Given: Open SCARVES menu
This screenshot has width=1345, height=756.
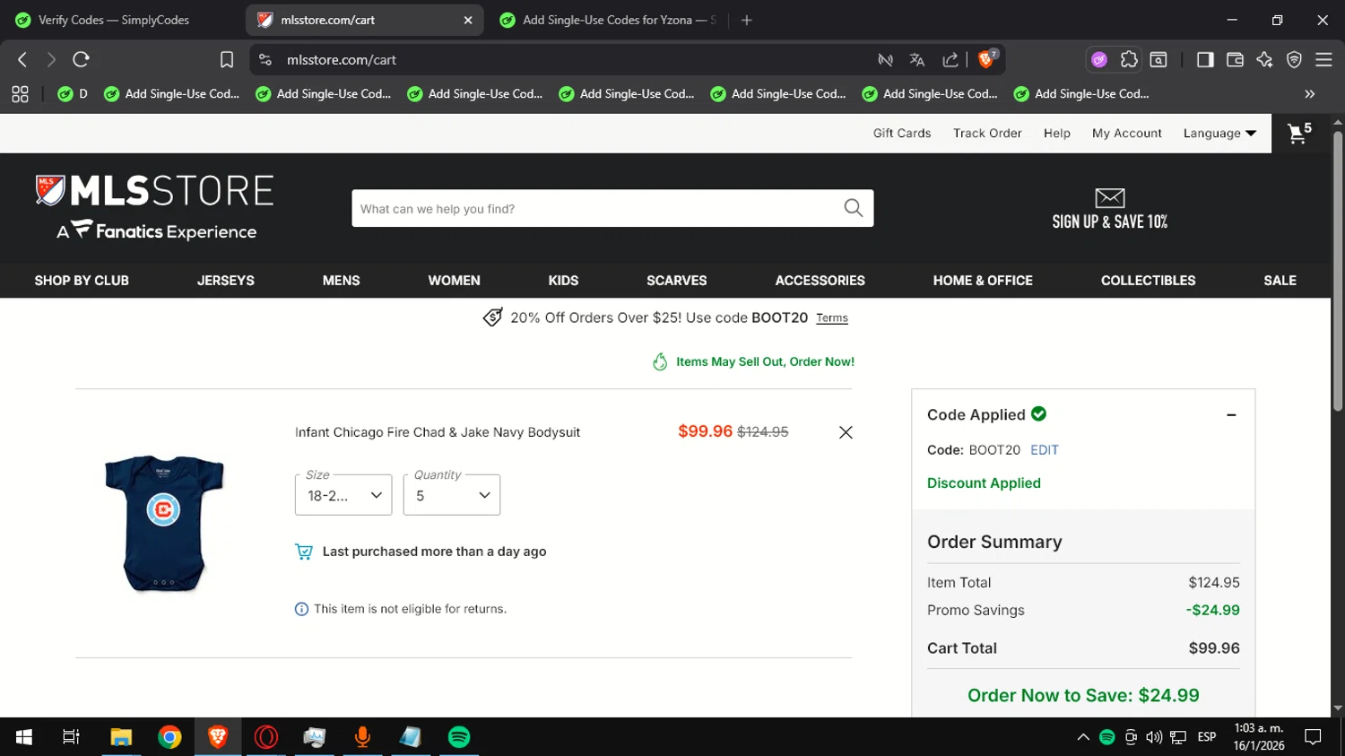Looking at the screenshot, I should click(677, 281).
